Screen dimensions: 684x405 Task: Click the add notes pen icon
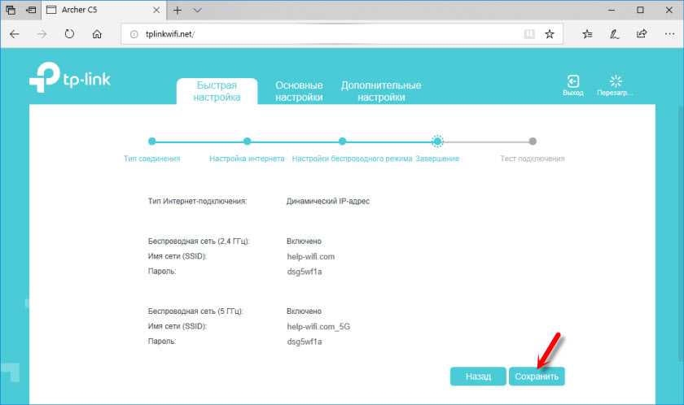coord(615,34)
